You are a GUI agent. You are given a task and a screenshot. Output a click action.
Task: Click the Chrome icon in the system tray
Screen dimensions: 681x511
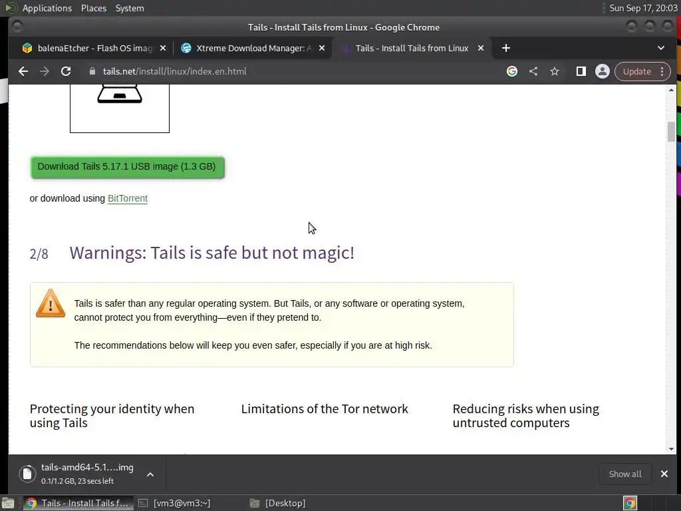click(x=630, y=503)
